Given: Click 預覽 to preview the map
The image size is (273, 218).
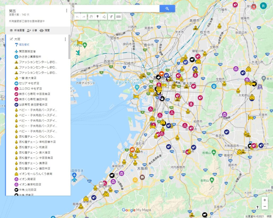Looking at the screenshot, I should tap(45, 30).
